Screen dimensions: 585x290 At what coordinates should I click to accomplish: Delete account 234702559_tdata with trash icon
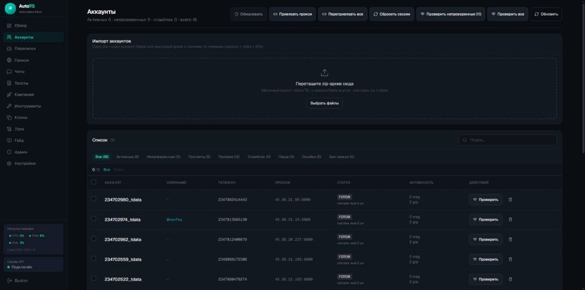coord(510,259)
